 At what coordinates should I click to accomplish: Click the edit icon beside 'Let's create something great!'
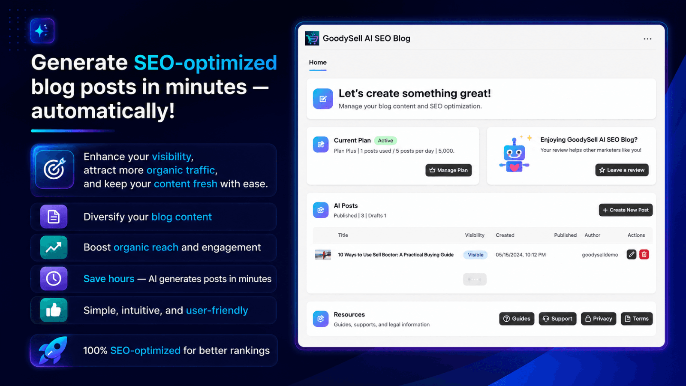[323, 99]
